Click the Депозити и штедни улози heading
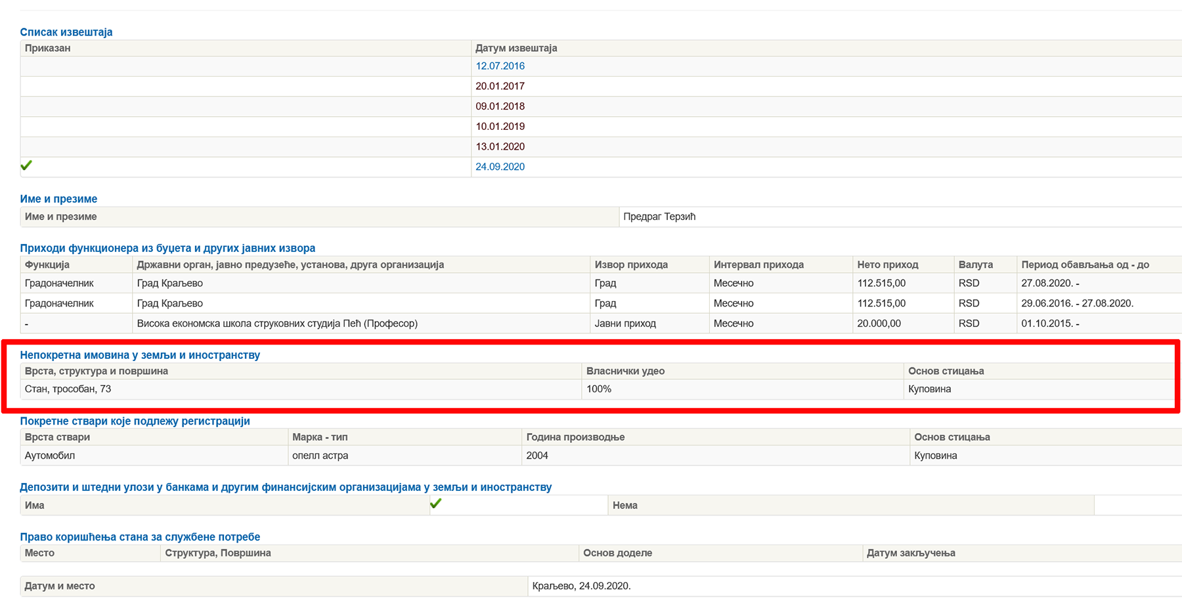Viewport: 1182px width, 605px height. [x=286, y=487]
